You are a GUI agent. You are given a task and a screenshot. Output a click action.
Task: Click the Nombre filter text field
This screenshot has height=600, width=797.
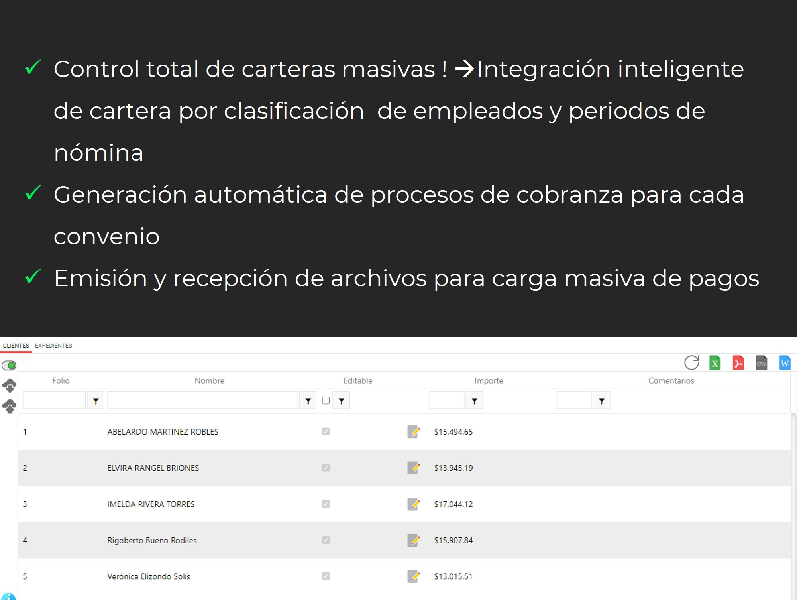(x=202, y=401)
